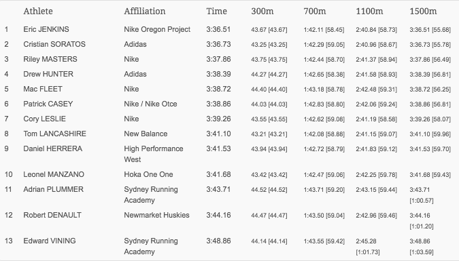Click the 700m split column header
The image size is (459, 261).
315,11
